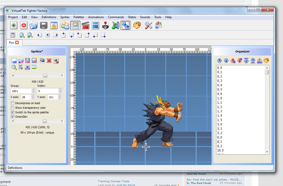Open the Sounds editor music note icon

pos(115,25)
